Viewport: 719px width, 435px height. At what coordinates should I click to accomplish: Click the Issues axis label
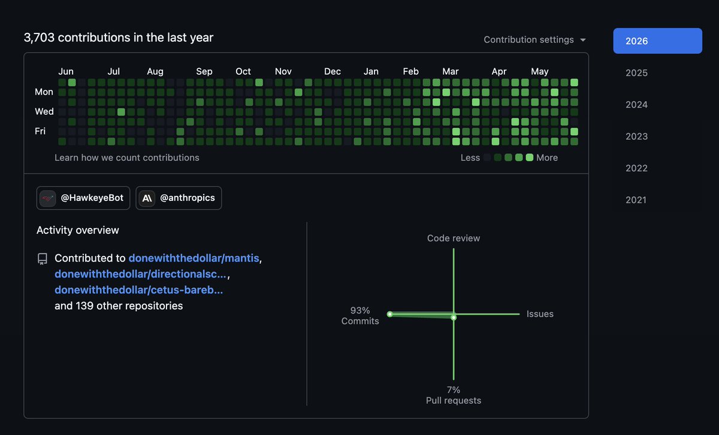tap(540, 314)
